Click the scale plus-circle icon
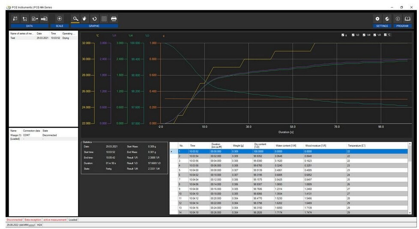 coord(60,19)
